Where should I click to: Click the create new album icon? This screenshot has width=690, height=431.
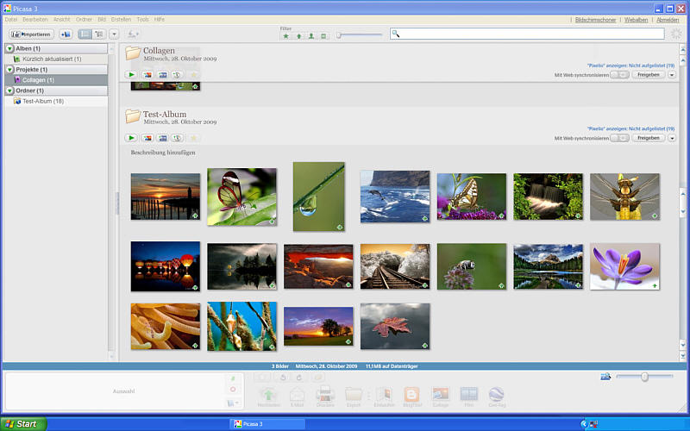pos(66,34)
